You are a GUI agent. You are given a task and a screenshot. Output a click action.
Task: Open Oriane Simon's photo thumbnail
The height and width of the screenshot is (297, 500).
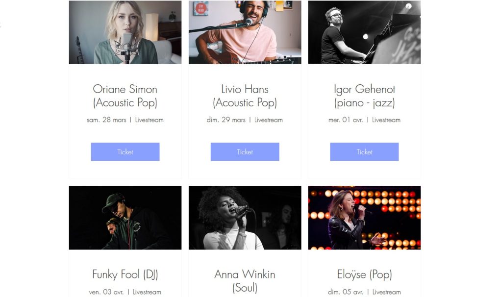pyautogui.click(x=125, y=32)
